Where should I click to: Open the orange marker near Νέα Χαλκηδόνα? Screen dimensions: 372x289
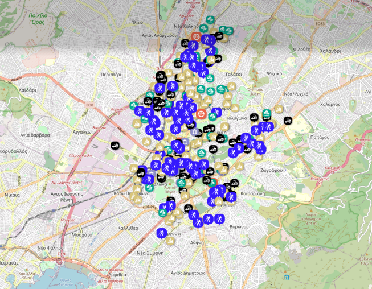coord(197,37)
